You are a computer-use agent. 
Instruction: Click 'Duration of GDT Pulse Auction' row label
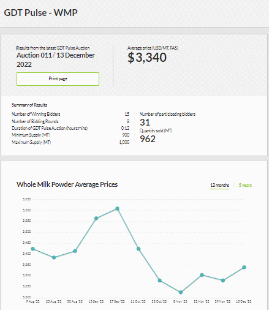tap(50, 128)
